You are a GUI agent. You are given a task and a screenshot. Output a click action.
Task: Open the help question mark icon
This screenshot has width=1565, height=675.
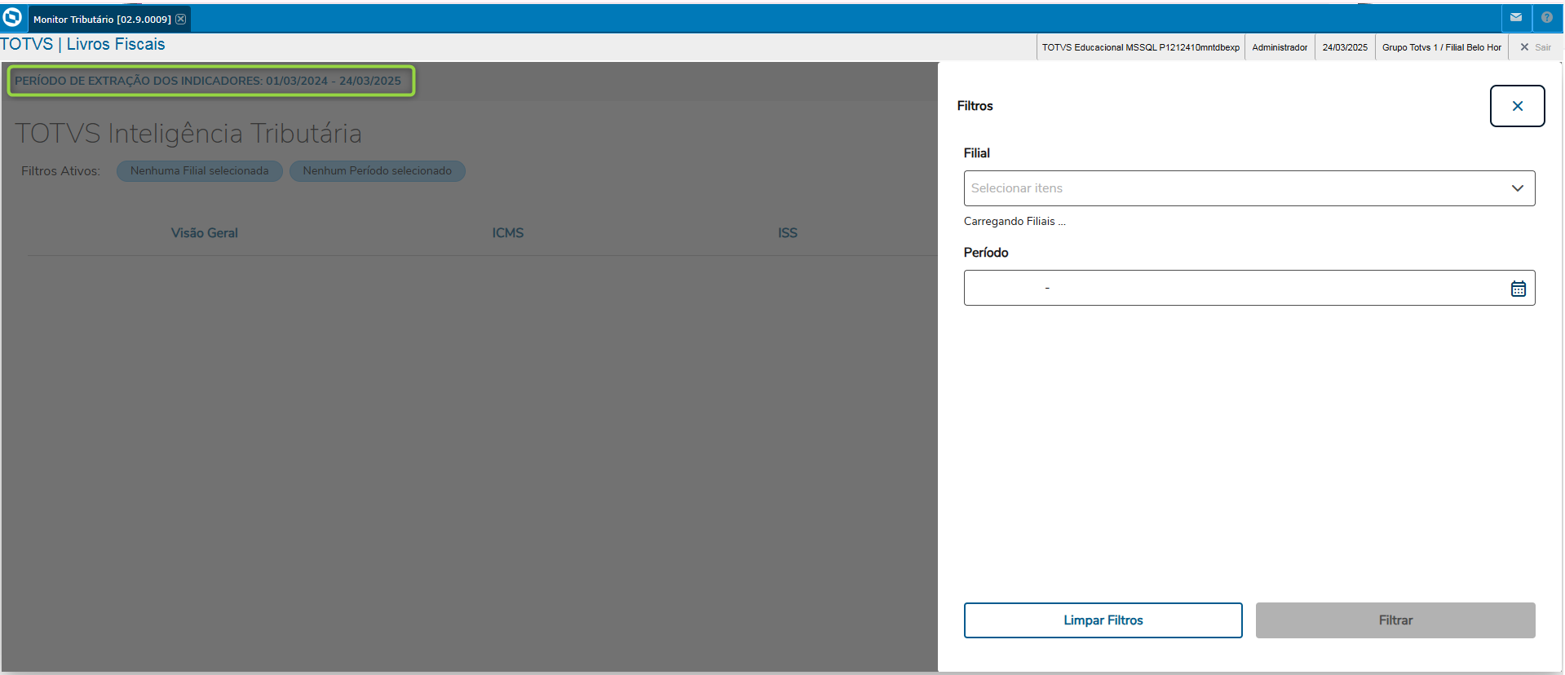click(x=1547, y=17)
